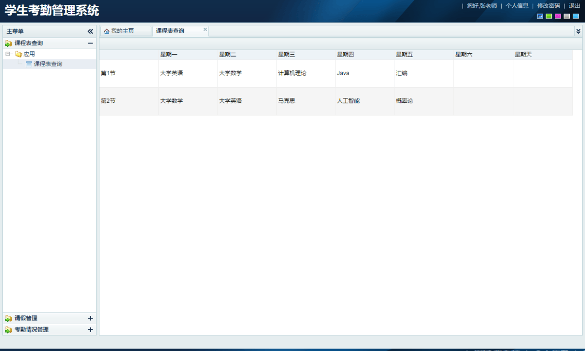Expand the 请假管理 section with its plus
The width and height of the screenshot is (585, 351).
point(90,318)
